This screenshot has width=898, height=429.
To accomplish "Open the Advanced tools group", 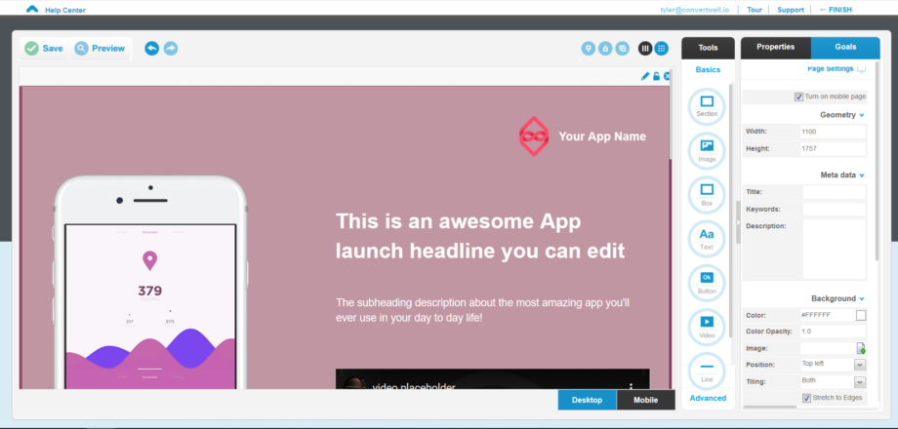I will pyautogui.click(x=708, y=398).
